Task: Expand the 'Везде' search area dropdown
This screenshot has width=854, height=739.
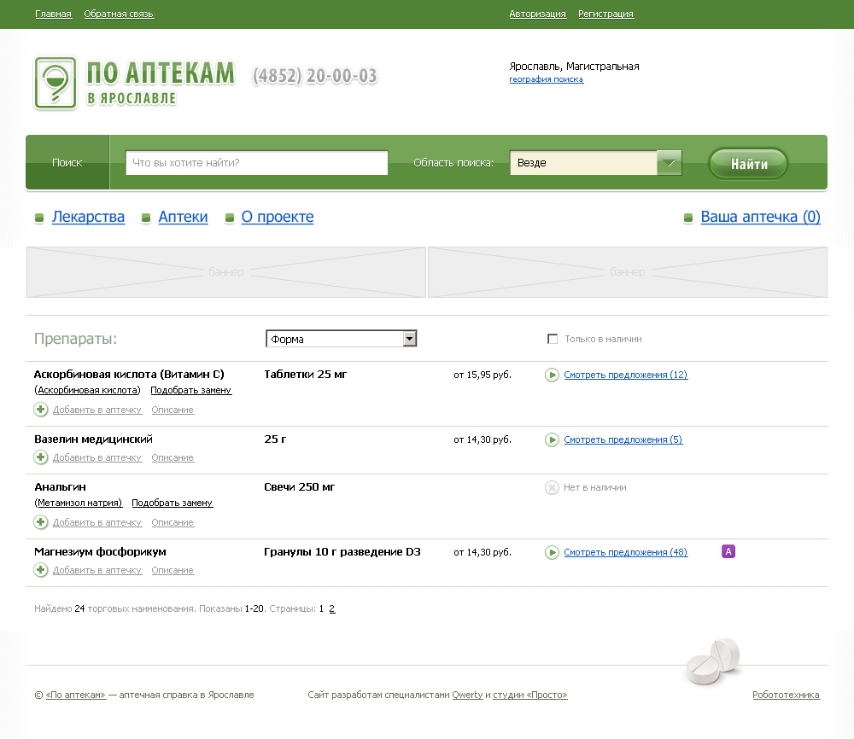Action: 669,162
